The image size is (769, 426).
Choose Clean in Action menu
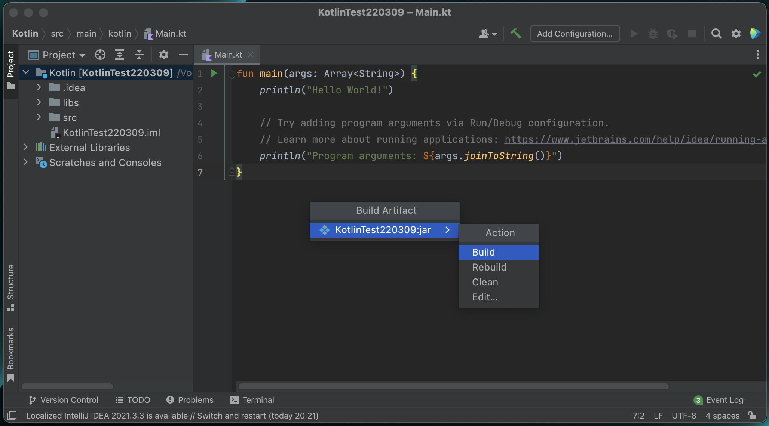[499, 282]
